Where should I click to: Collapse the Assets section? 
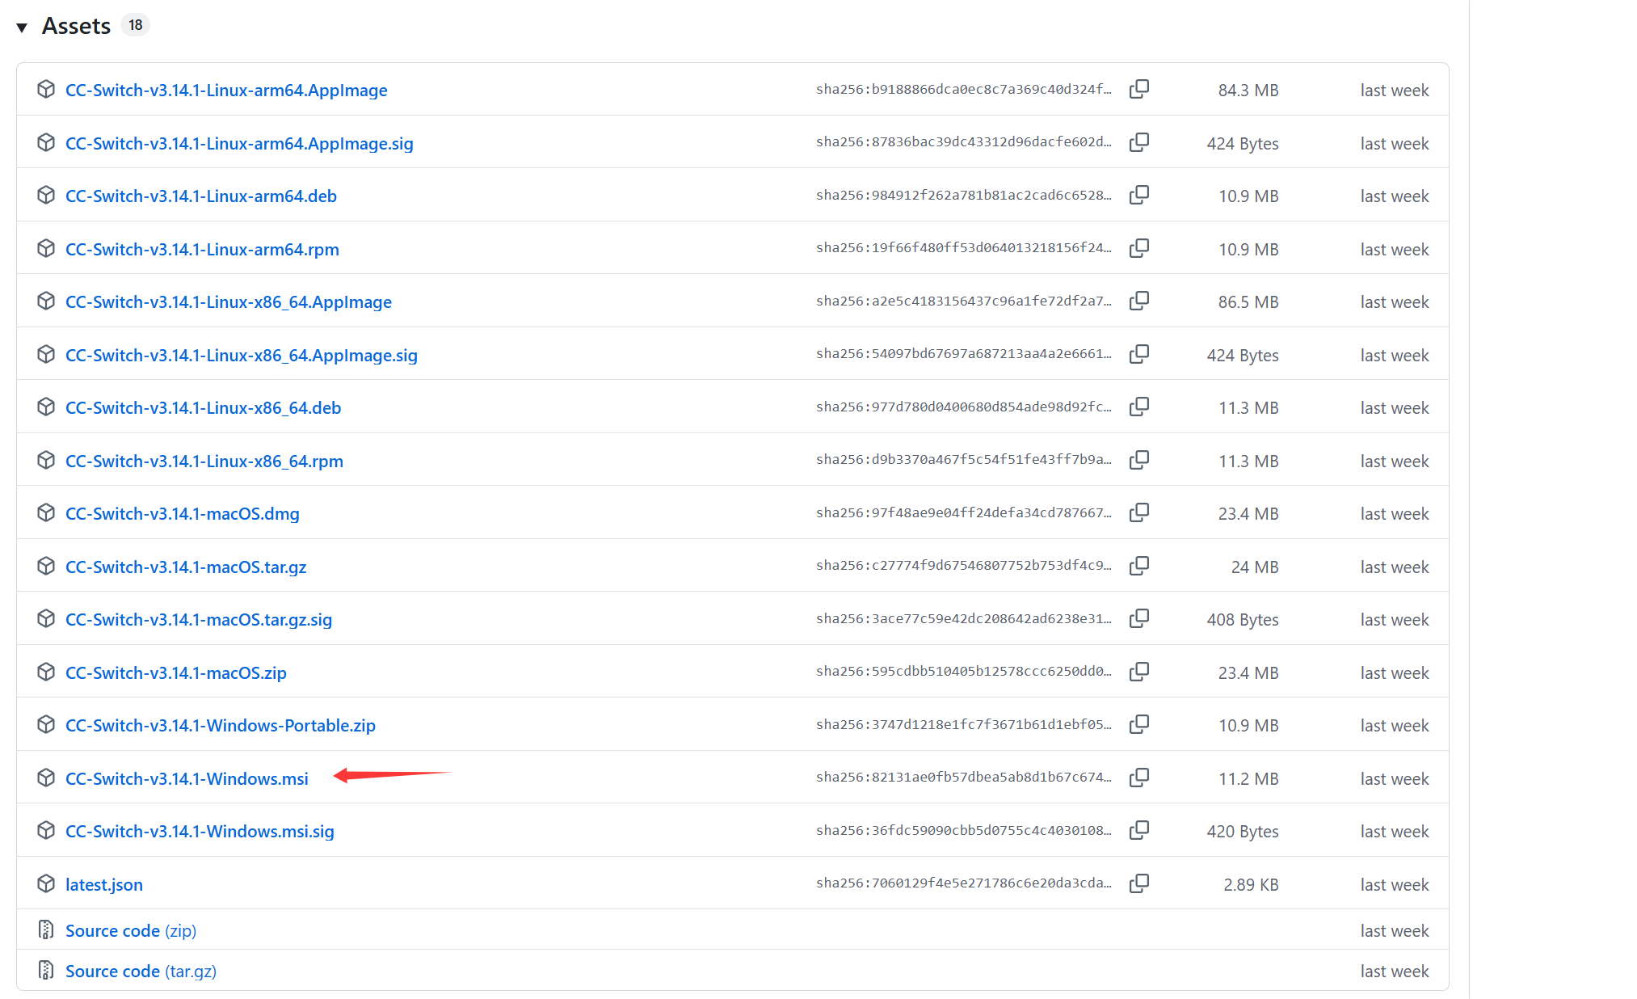22,27
